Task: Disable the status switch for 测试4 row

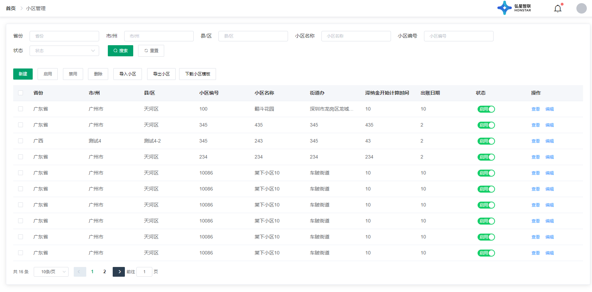Action: 486,141
